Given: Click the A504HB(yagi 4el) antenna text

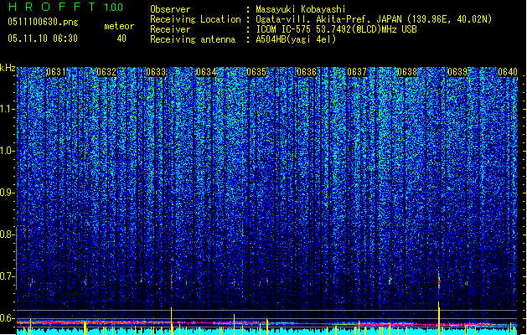Looking at the screenshot, I should [x=296, y=39].
